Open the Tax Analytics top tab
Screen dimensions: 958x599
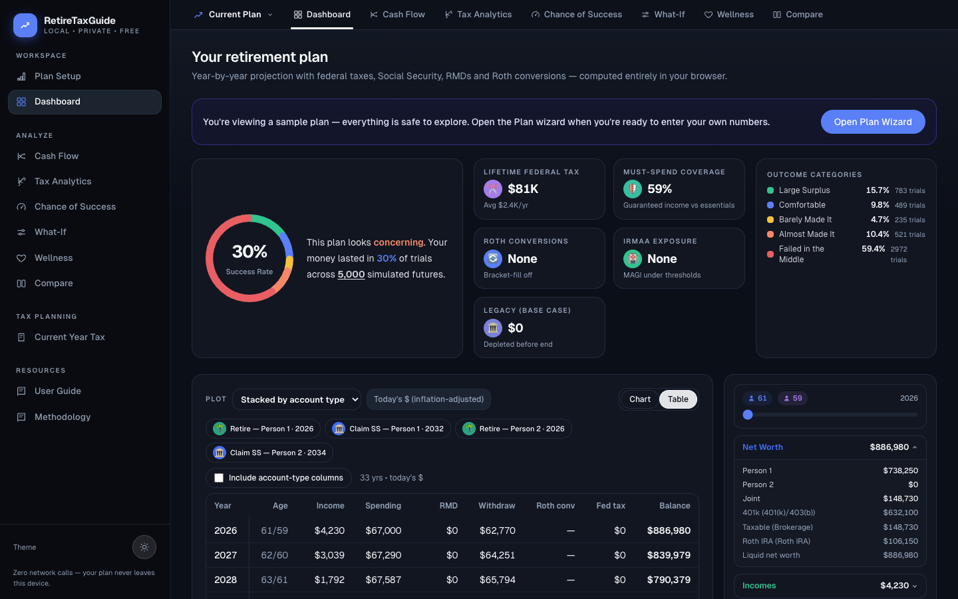tap(478, 15)
